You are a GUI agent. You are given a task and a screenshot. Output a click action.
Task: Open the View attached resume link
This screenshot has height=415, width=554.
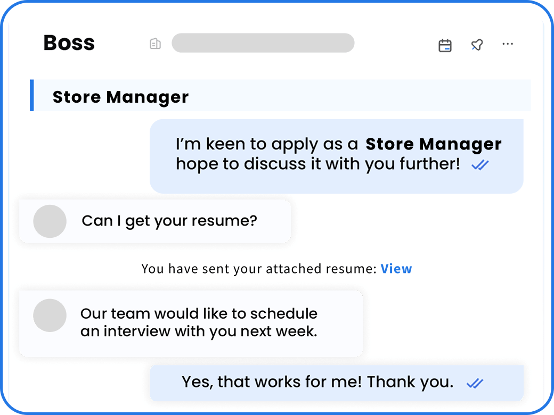coord(396,269)
